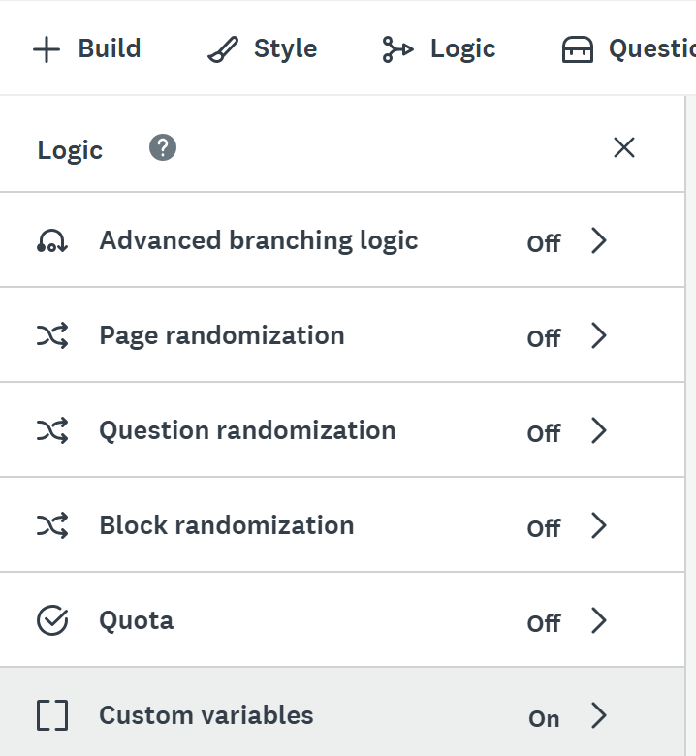Expand Block randomization chevron arrow
Viewport: 696px width, 756px height.
point(599,526)
